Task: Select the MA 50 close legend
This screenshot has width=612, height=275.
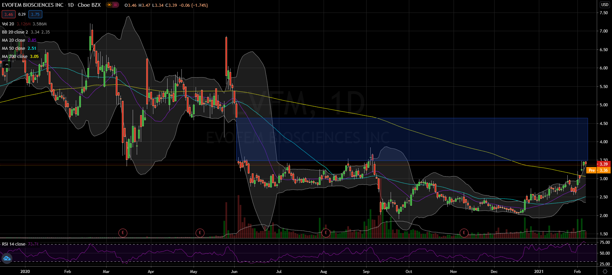Action: point(14,48)
